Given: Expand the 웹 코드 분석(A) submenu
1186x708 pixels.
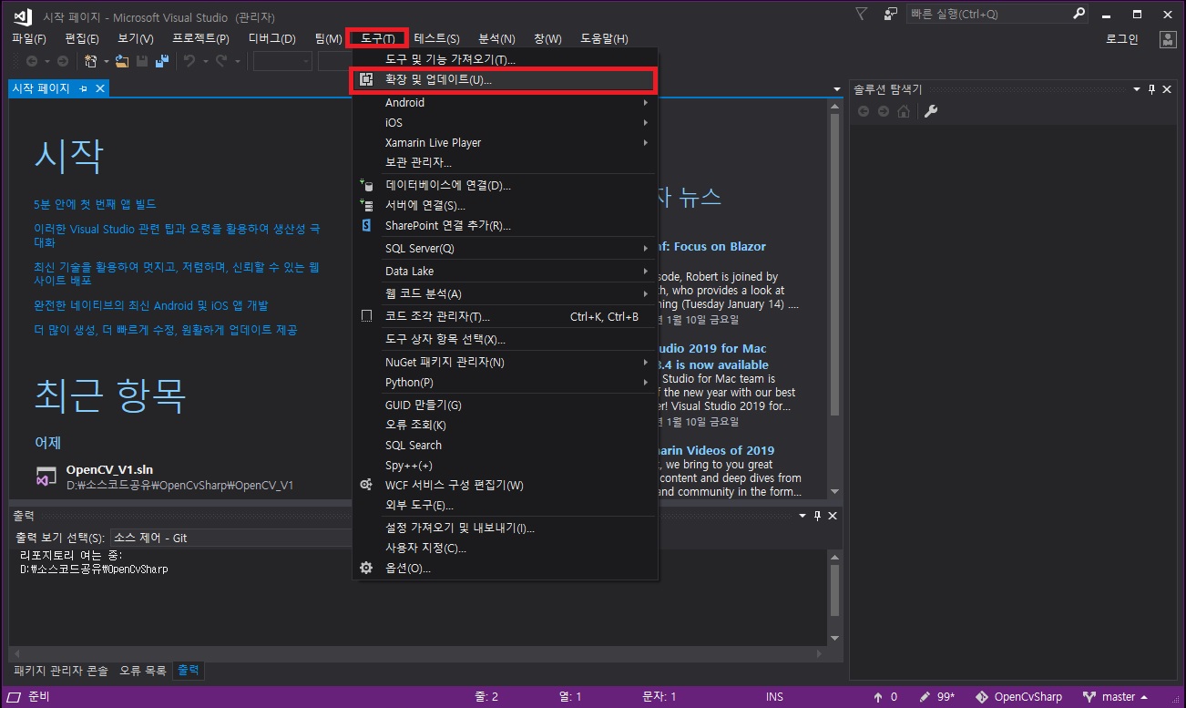Looking at the screenshot, I should click(x=504, y=294).
